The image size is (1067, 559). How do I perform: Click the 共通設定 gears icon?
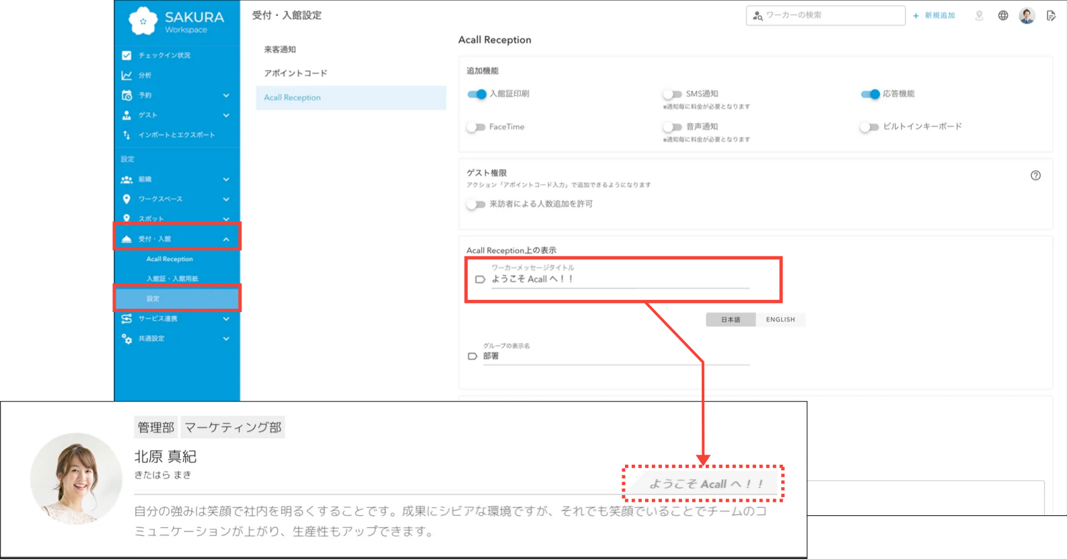click(x=126, y=338)
